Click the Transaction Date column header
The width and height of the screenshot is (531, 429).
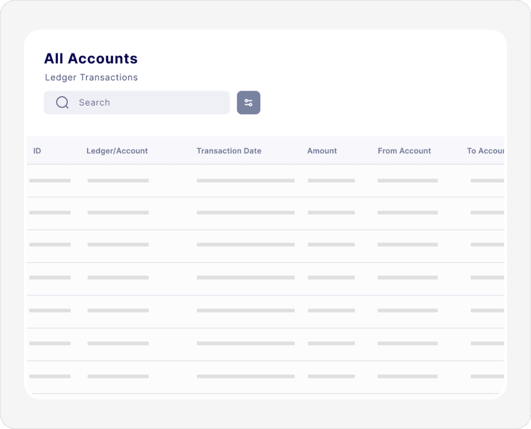coord(229,151)
